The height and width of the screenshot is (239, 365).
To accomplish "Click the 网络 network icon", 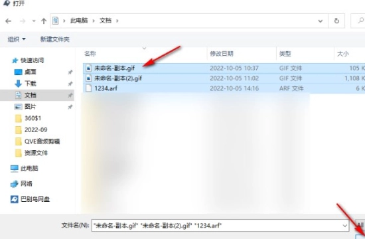I will click(14, 184).
